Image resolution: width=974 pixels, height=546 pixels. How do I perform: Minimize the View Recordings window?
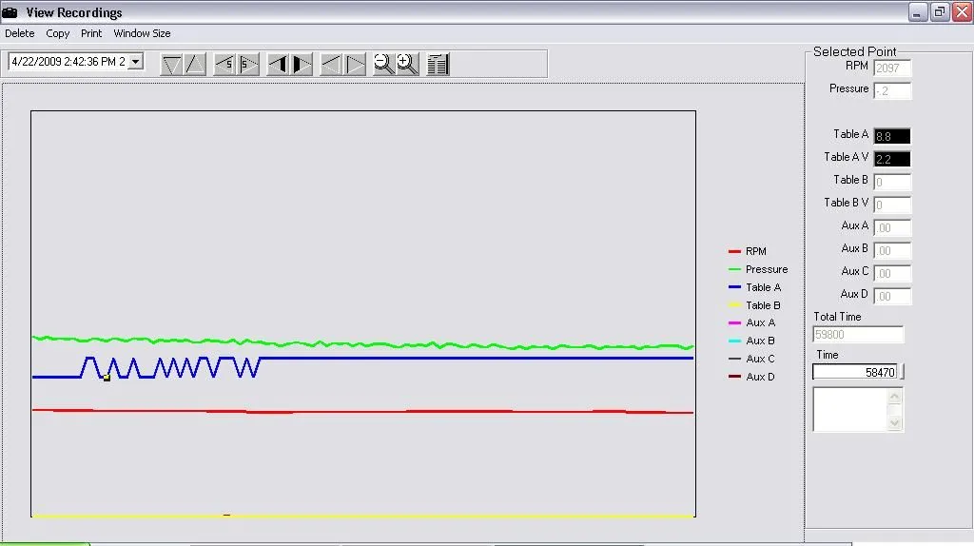917,12
